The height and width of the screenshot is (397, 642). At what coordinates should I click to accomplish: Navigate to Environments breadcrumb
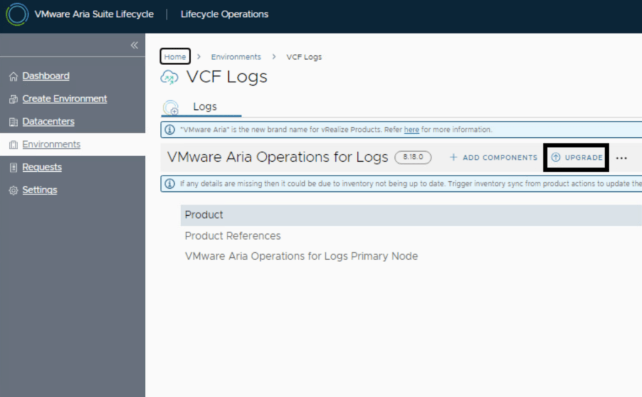tap(236, 56)
